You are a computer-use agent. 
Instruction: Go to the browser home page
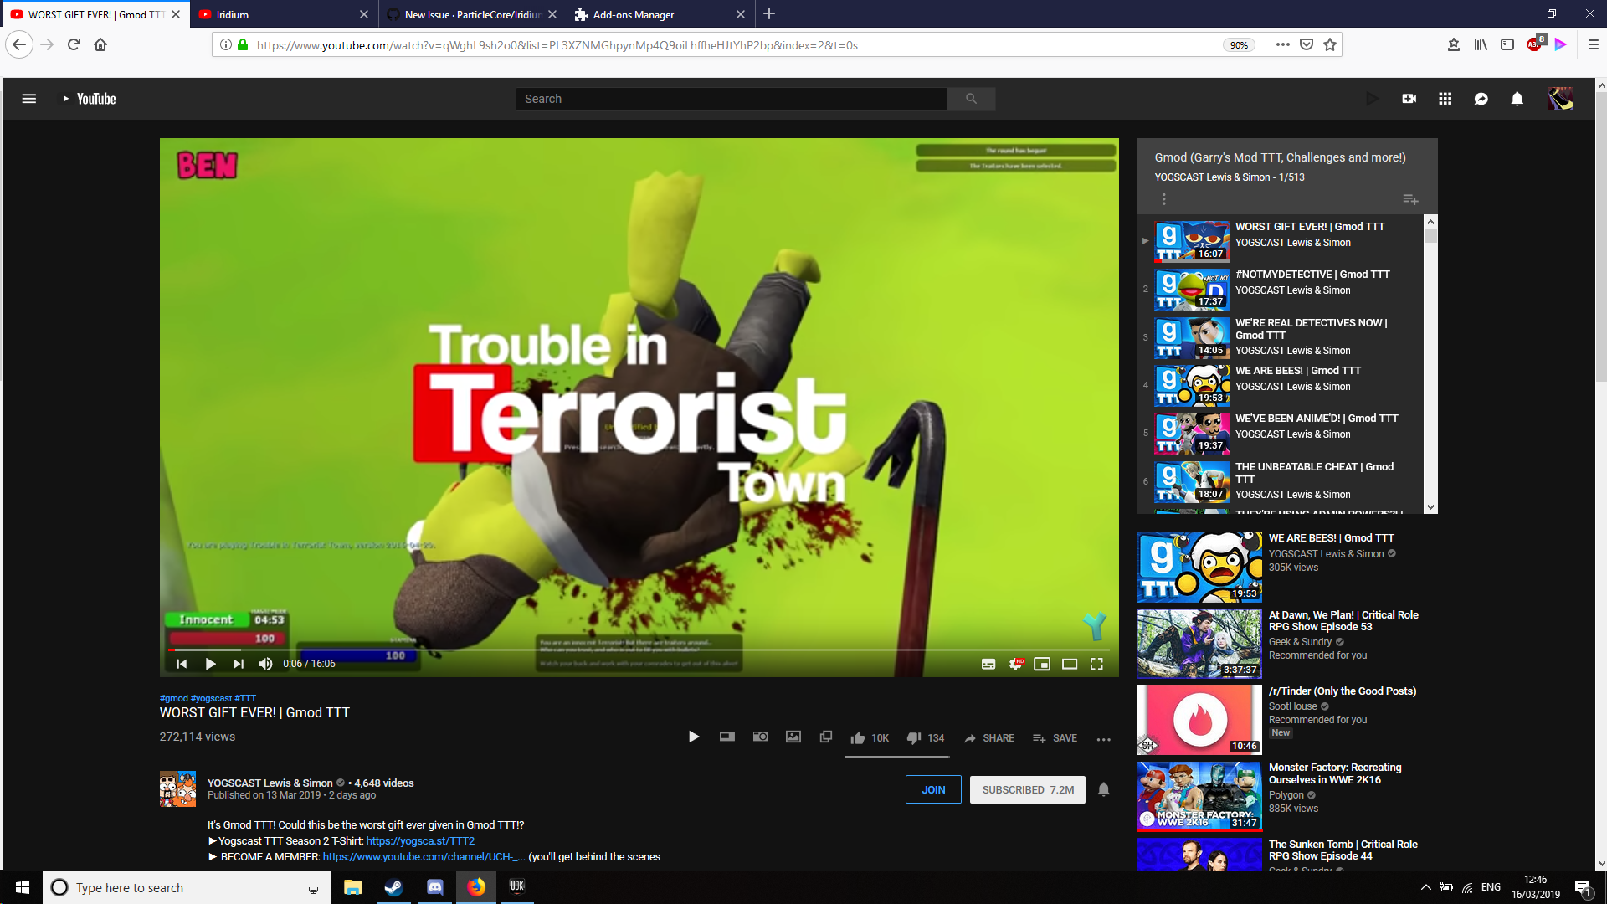coord(100,44)
